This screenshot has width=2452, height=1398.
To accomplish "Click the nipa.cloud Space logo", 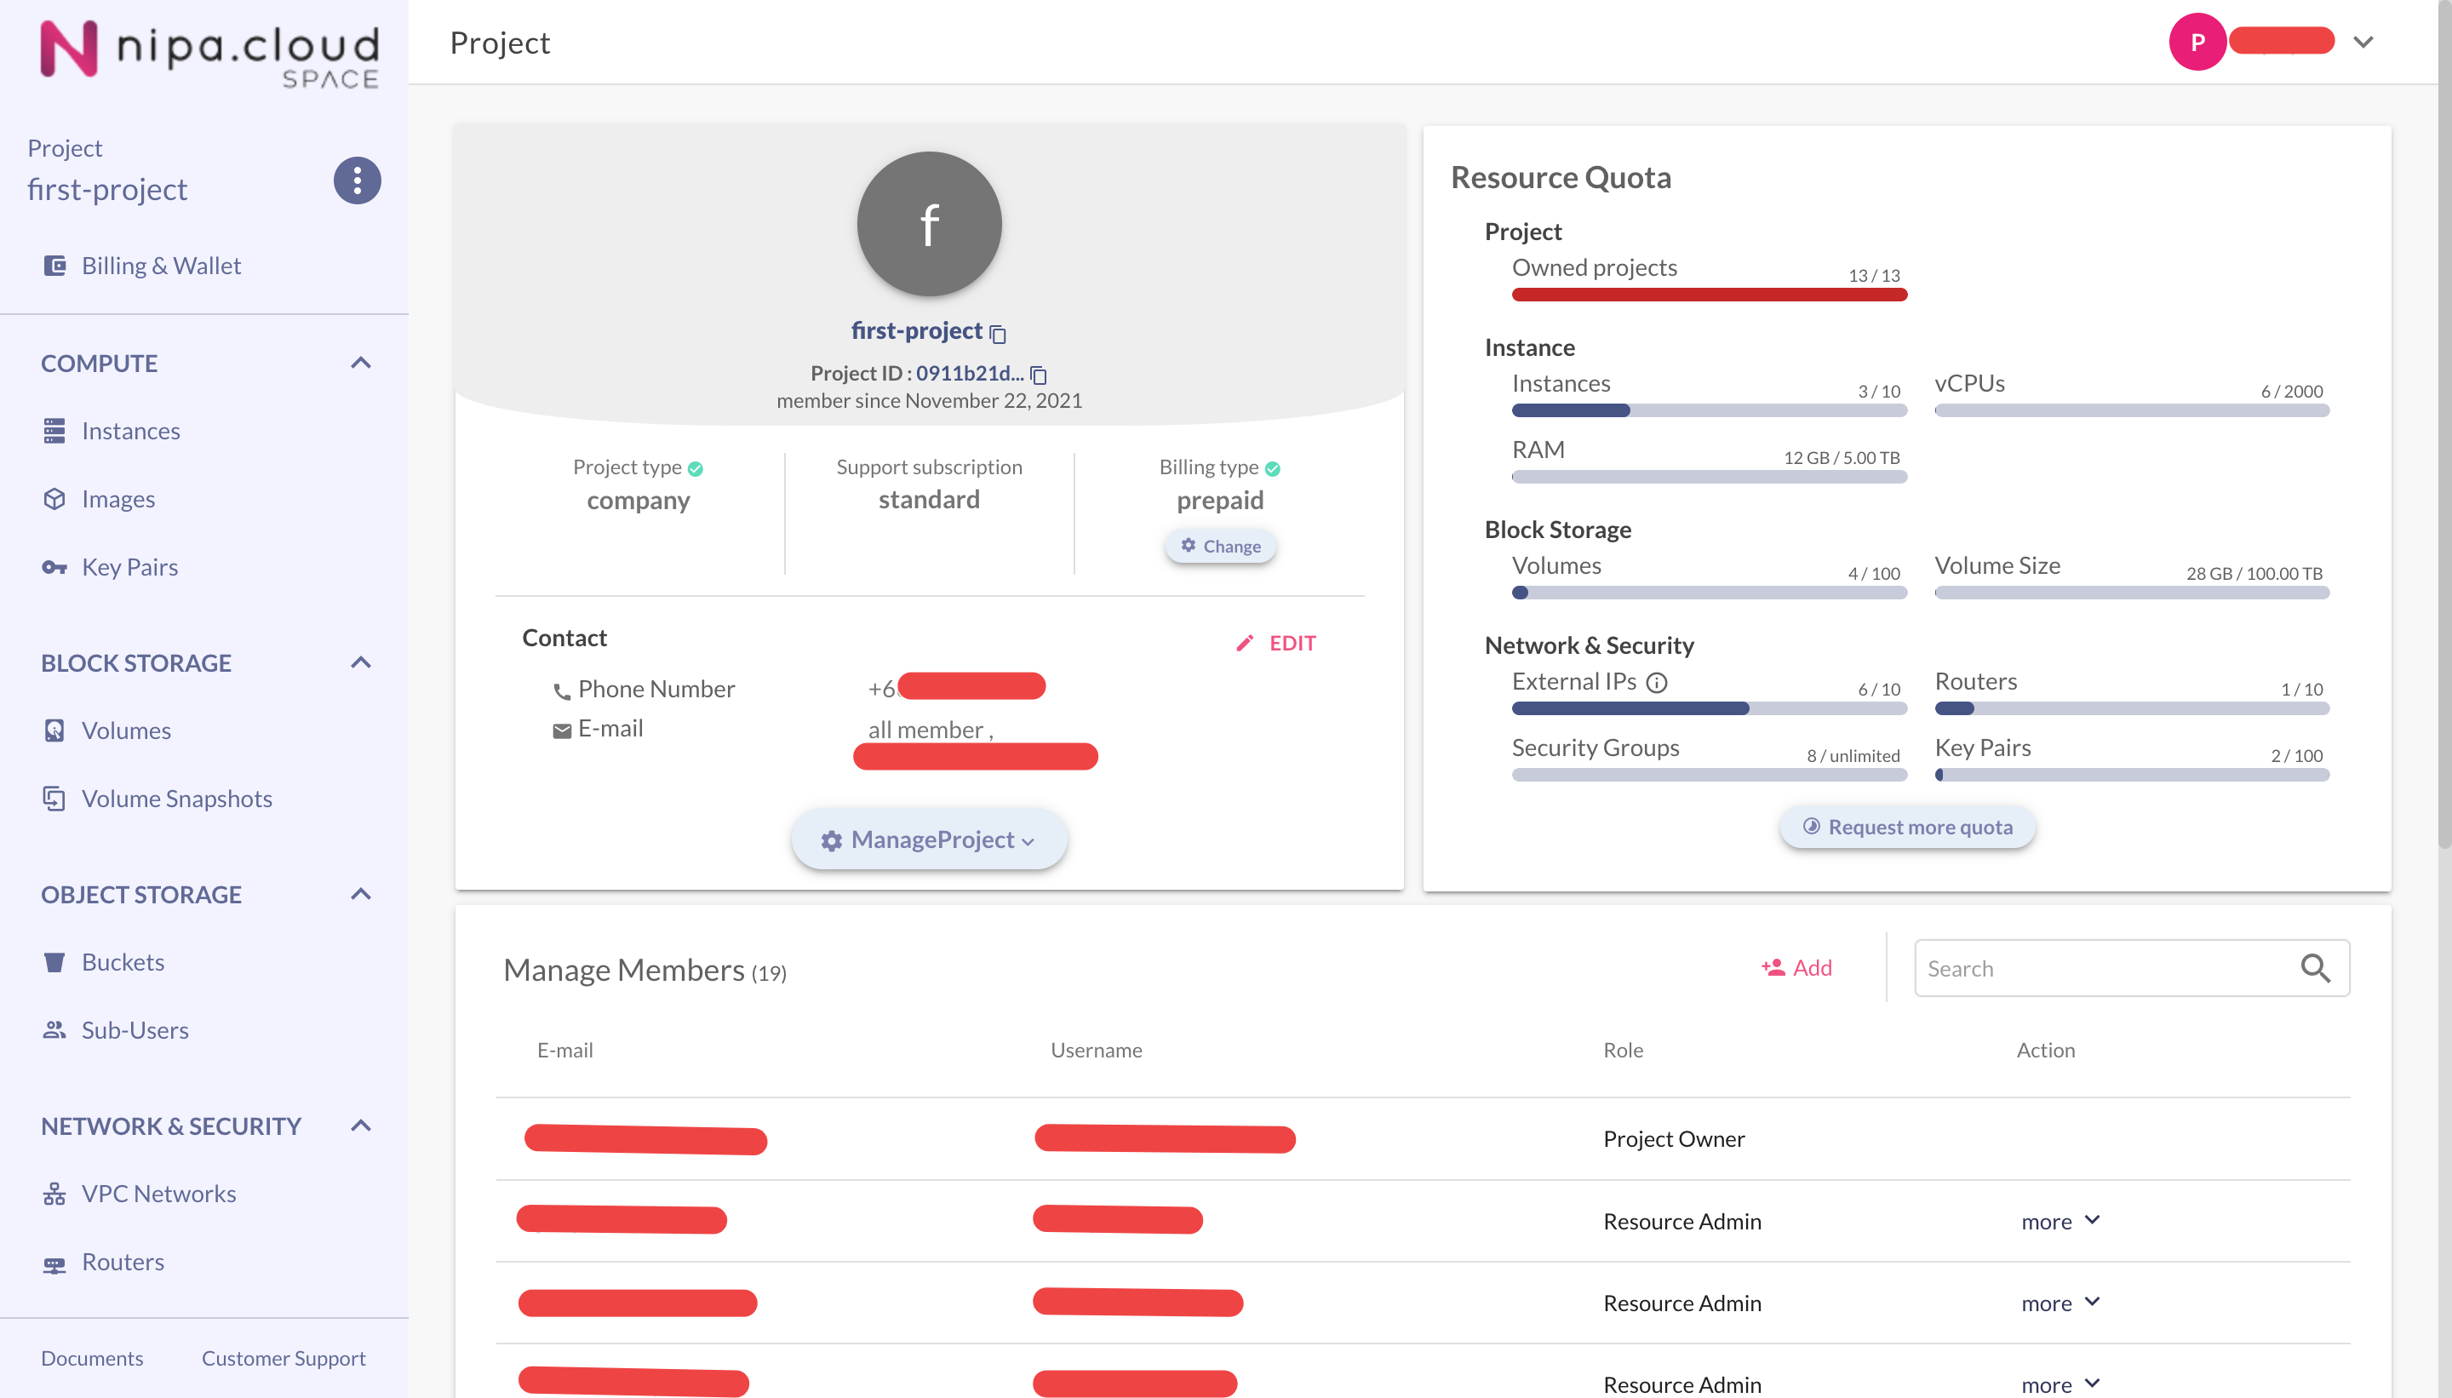I will pyautogui.click(x=209, y=53).
